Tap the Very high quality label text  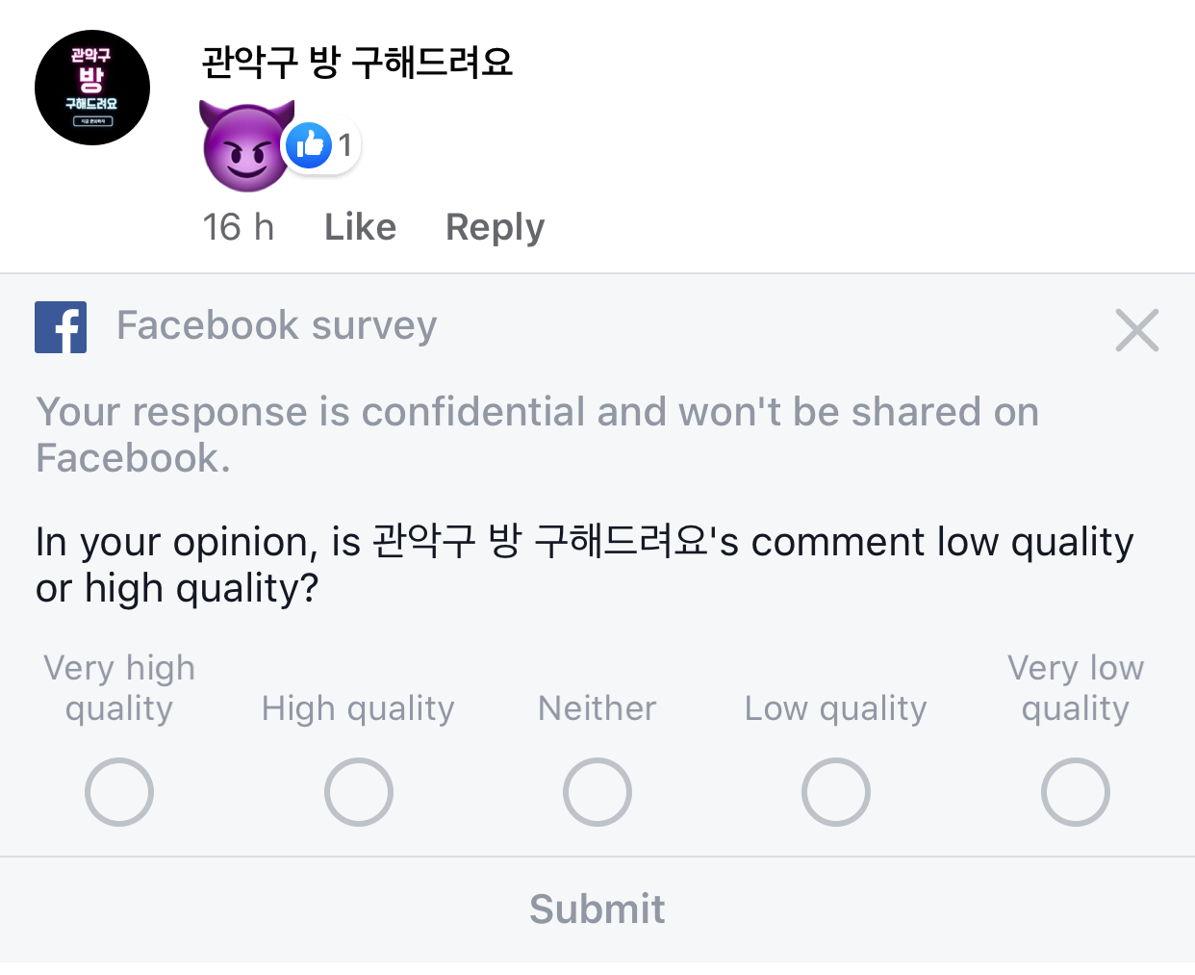click(119, 688)
